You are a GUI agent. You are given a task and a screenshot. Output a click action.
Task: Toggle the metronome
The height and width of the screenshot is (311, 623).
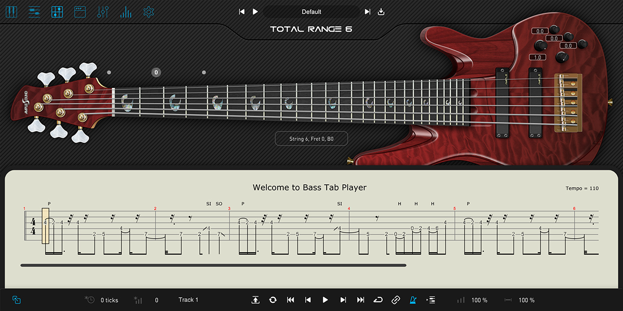(413, 300)
